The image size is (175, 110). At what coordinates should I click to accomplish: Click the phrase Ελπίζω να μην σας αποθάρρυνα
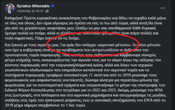[103, 28]
